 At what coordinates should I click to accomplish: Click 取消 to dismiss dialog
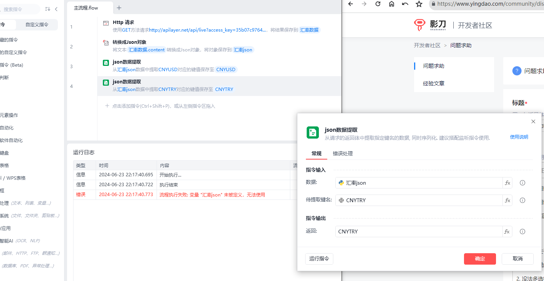pyautogui.click(x=517, y=259)
